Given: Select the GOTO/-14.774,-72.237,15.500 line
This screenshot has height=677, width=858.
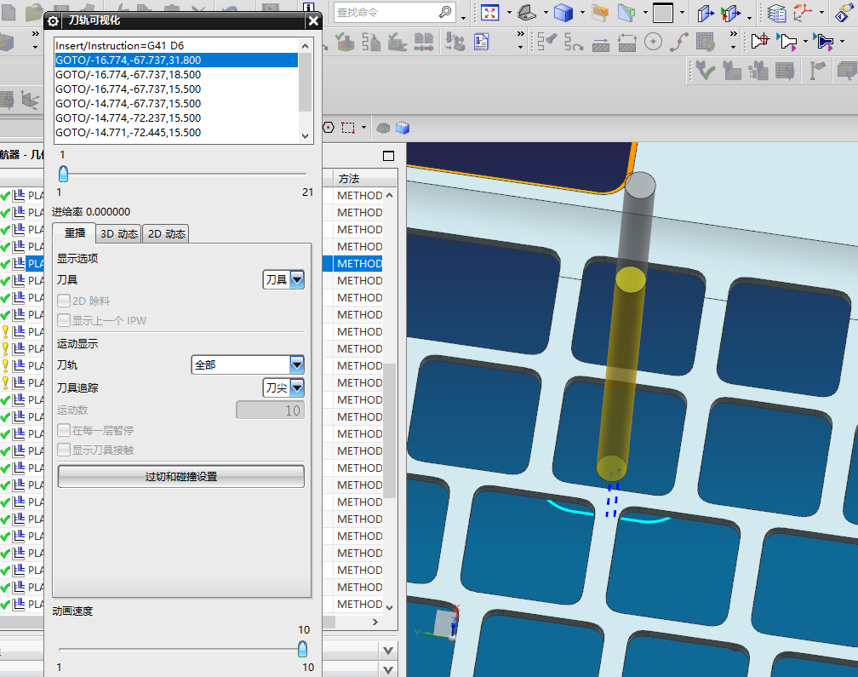Looking at the screenshot, I should pos(128,118).
